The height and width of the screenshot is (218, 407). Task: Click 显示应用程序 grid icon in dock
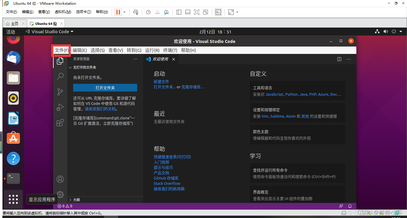[x=13, y=199]
